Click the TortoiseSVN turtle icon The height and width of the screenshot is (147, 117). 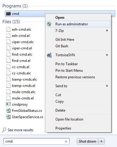point(49,55)
